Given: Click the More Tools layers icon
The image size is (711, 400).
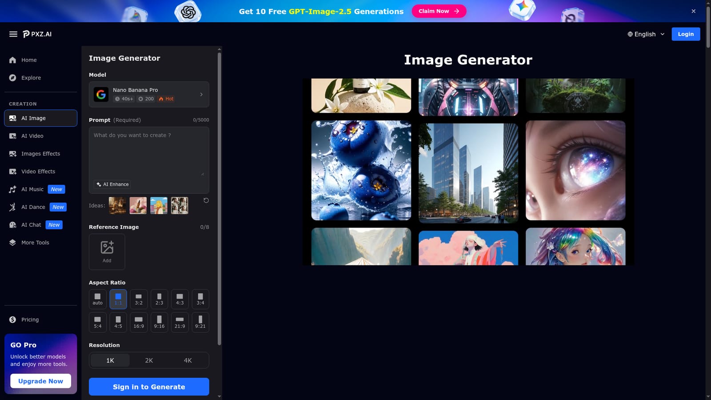Looking at the screenshot, I should [12, 243].
